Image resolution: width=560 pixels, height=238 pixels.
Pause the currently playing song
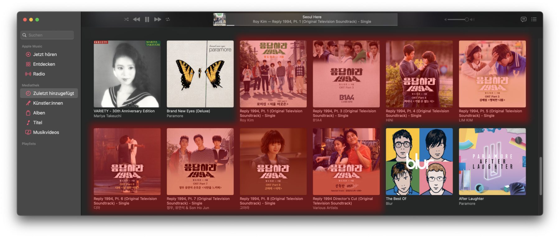(x=147, y=19)
